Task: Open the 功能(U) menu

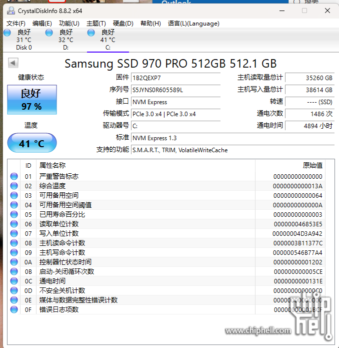Action: coord(69,24)
